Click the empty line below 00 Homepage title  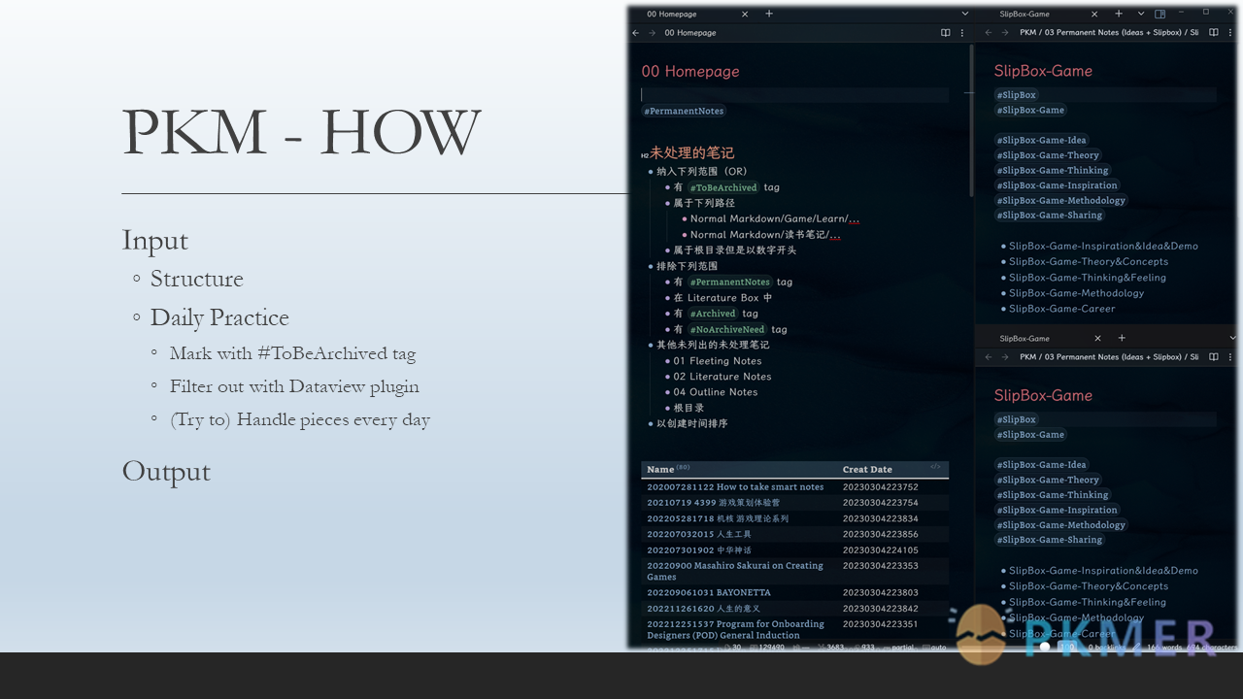tap(794, 94)
